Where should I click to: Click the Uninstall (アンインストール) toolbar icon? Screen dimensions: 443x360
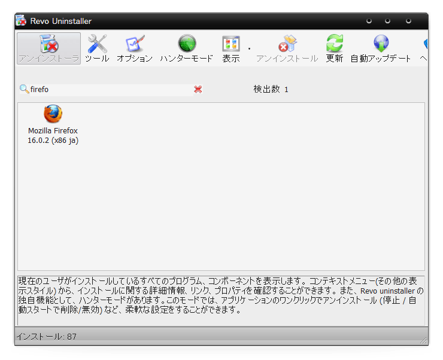coord(287,48)
